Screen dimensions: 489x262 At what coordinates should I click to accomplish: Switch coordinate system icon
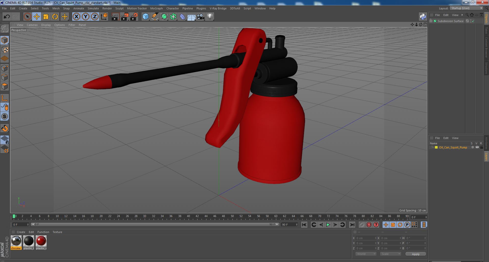click(x=104, y=17)
